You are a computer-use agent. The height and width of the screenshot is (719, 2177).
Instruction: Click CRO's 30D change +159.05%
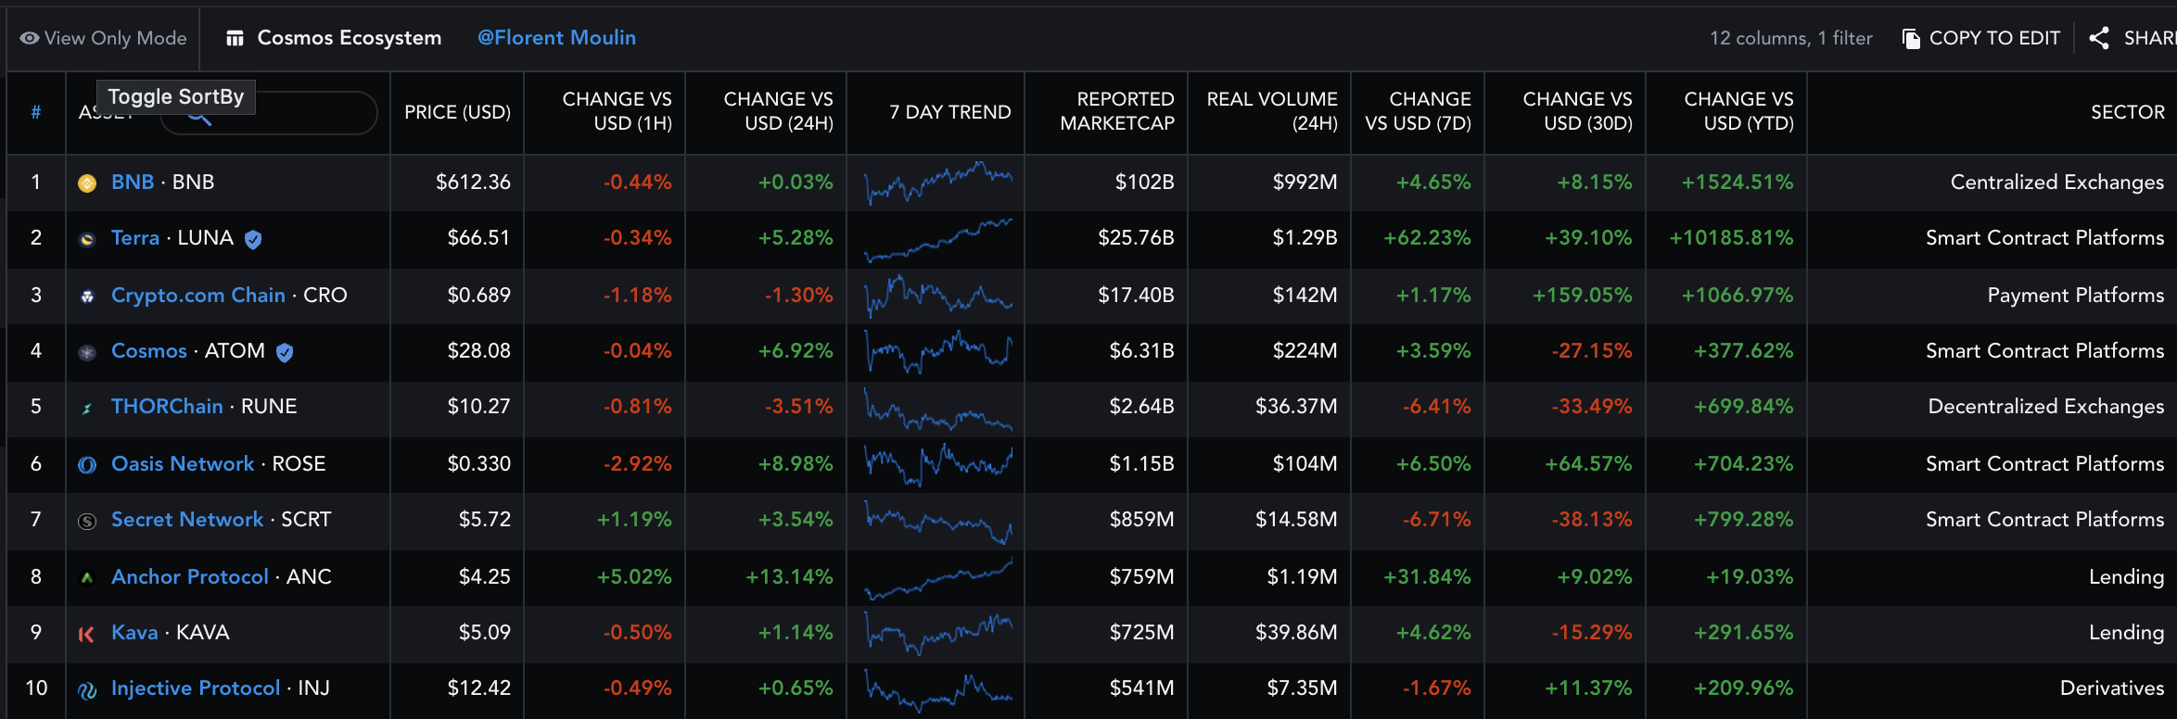(1582, 295)
